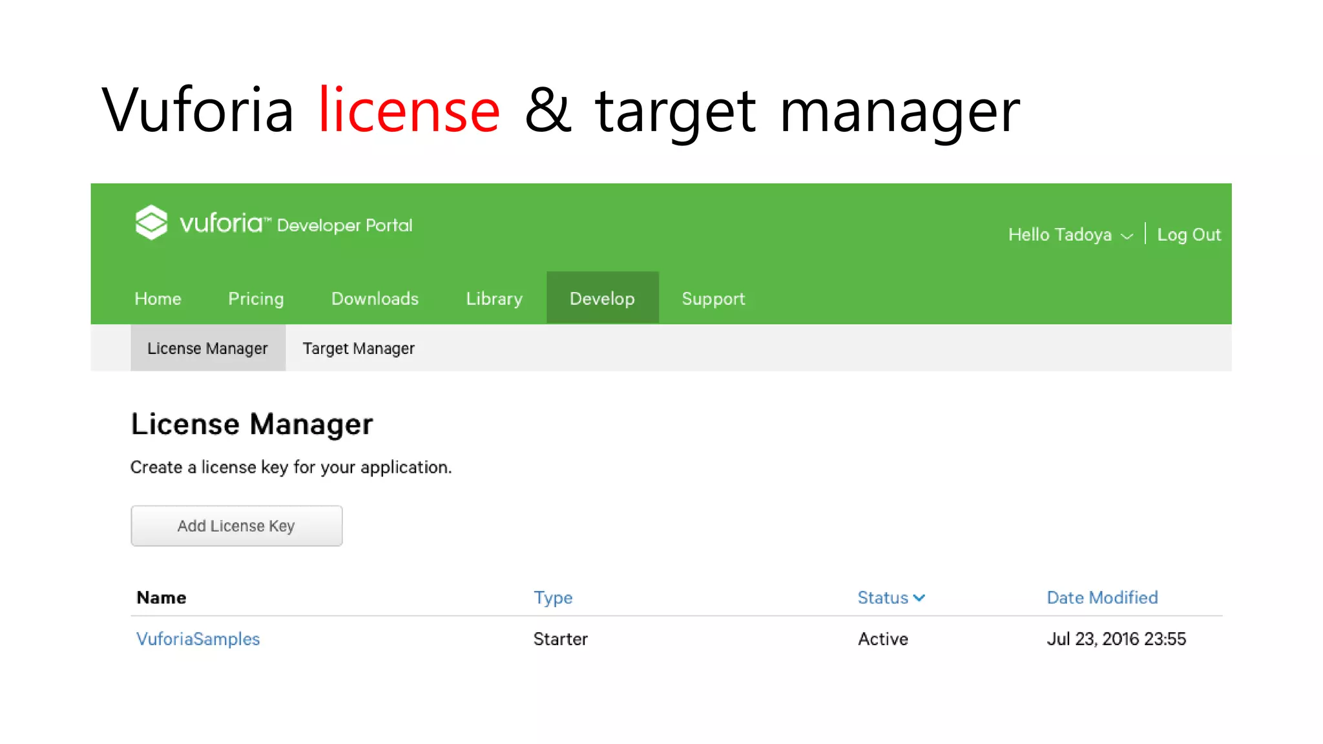Viewport: 1323px width, 744px height.
Task: Sort licenses by Status column
Action: (882, 597)
